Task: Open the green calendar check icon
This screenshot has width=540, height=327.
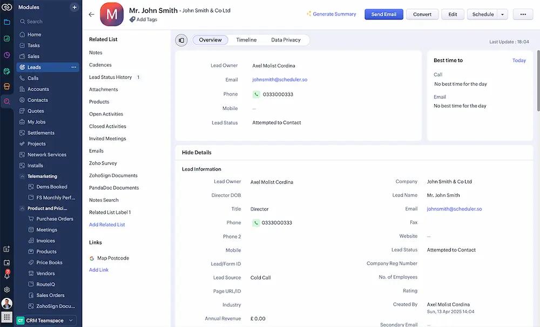Action: [x=7, y=71]
